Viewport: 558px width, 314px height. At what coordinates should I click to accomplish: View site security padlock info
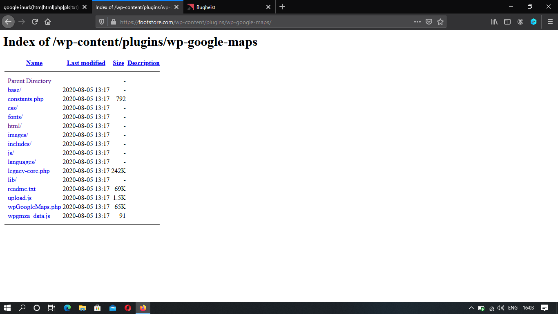pyautogui.click(x=113, y=22)
